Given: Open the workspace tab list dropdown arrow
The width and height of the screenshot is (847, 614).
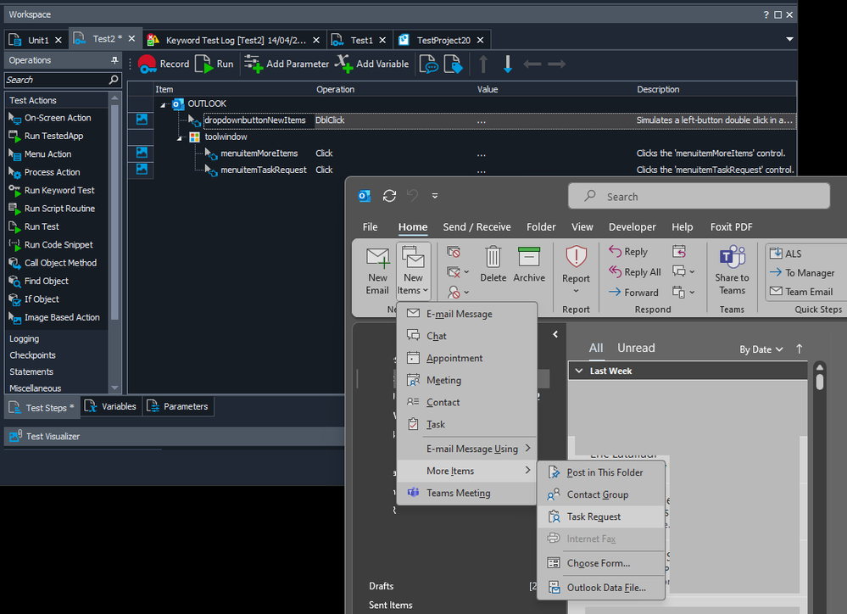Looking at the screenshot, I should tap(789, 40).
